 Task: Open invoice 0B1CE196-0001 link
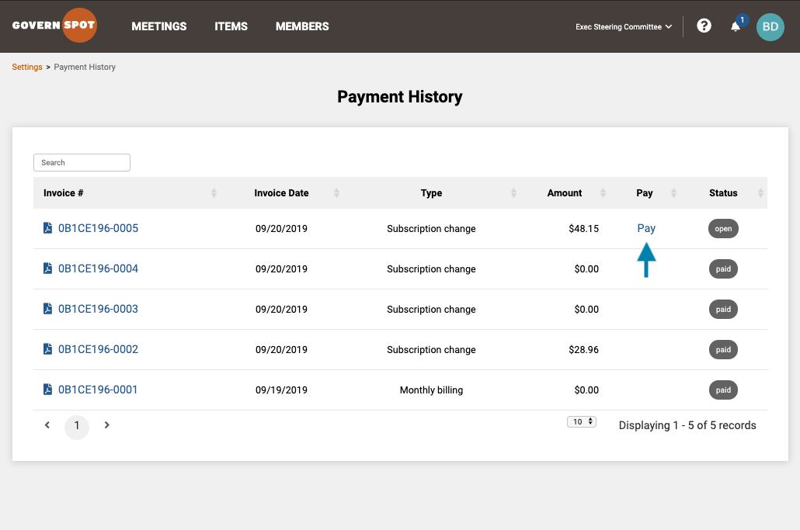(x=98, y=389)
